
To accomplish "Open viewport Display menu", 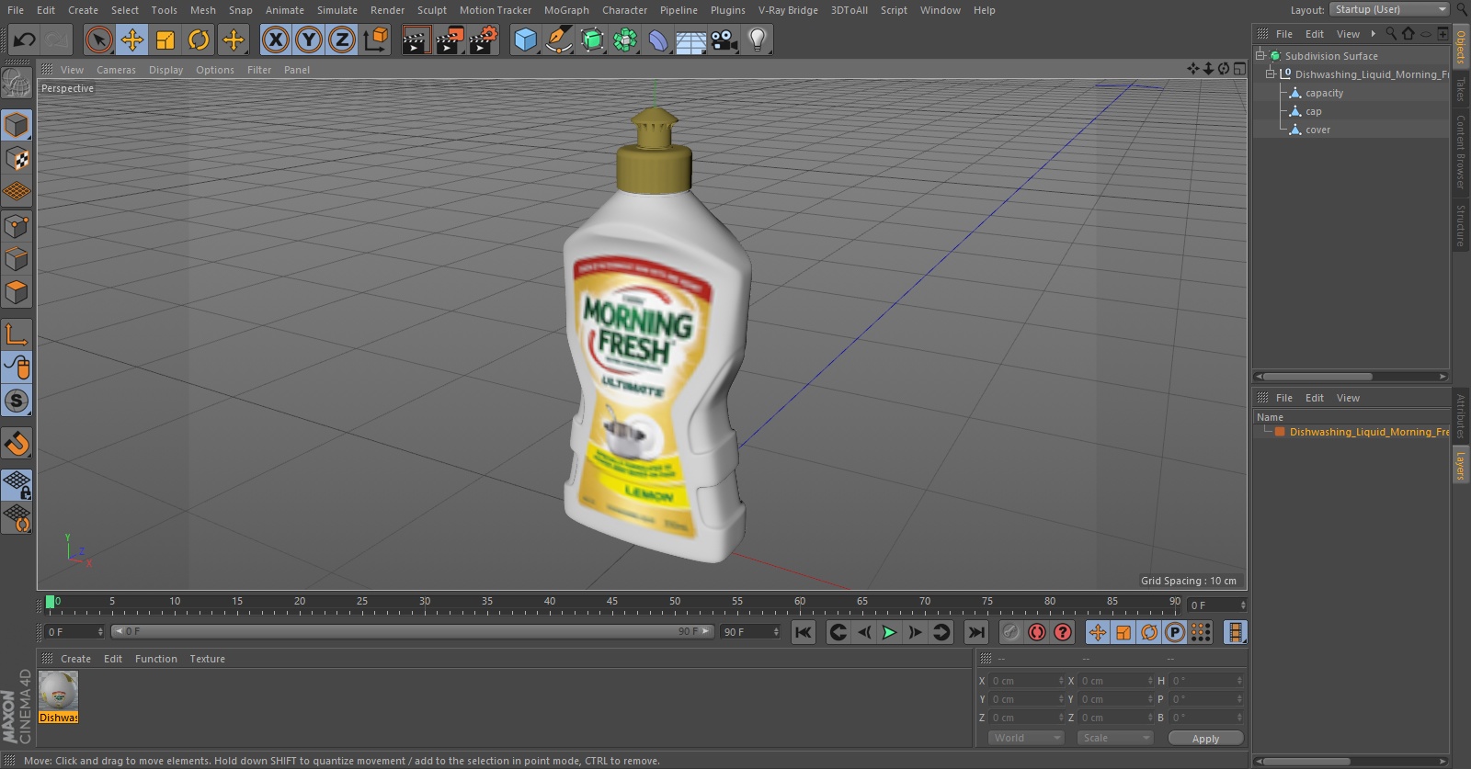I will click(x=165, y=70).
